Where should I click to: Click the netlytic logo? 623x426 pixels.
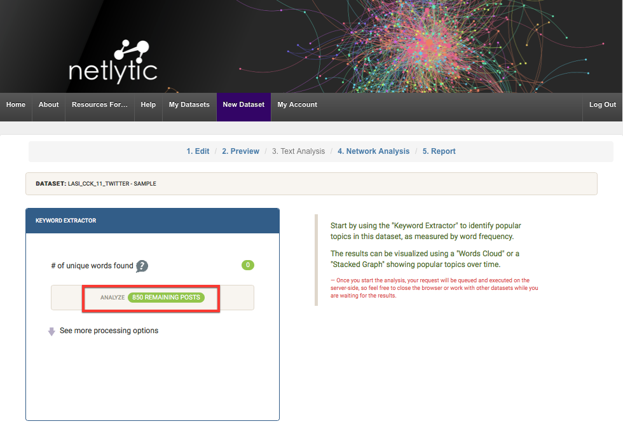[x=113, y=62]
